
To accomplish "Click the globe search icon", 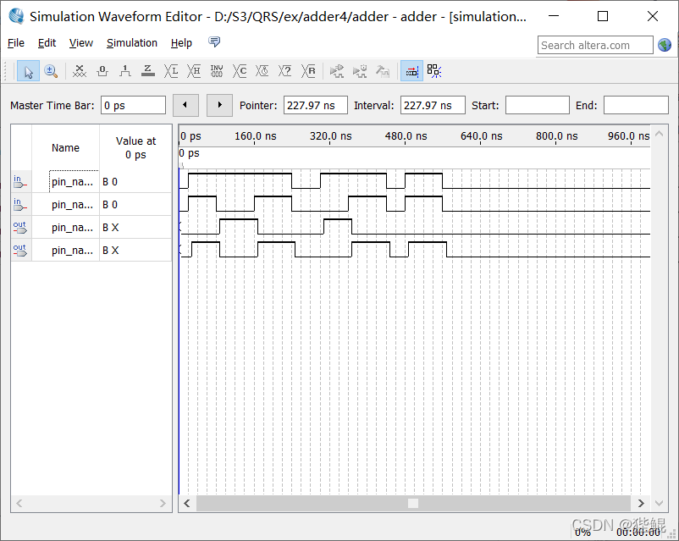I will (x=665, y=45).
